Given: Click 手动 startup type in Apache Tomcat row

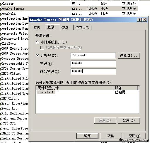Looking at the screenshot, I should 104,9.
